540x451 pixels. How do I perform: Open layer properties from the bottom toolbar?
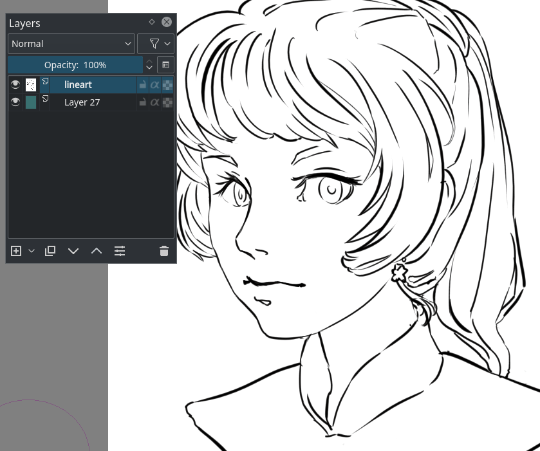click(119, 251)
